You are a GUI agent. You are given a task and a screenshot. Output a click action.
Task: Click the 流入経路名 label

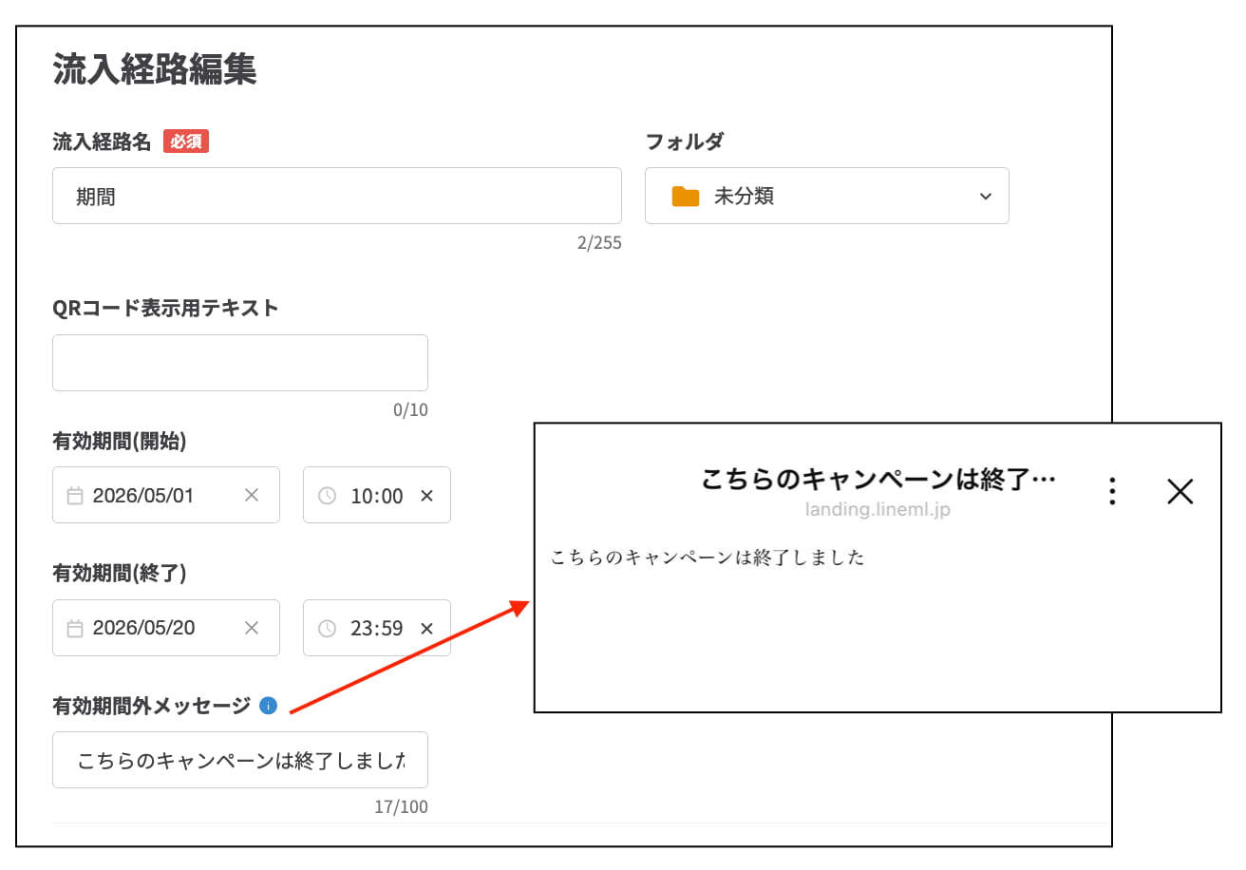[x=102, y=142]
